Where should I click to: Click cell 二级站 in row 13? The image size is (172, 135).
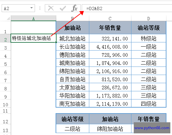point(73,128)
